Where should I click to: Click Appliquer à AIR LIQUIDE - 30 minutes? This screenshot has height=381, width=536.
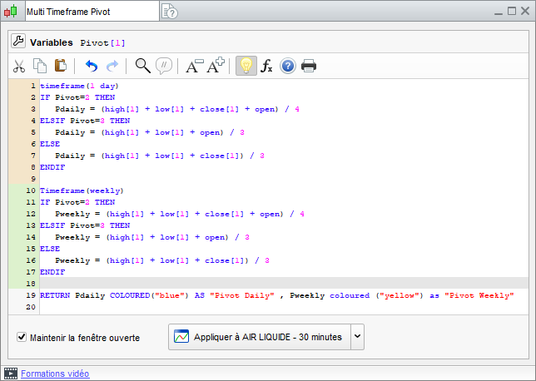259,337
